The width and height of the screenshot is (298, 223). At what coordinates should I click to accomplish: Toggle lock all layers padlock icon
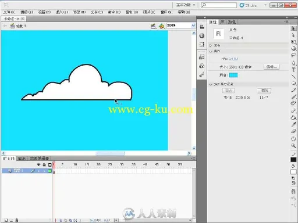(x=44, y=164)
